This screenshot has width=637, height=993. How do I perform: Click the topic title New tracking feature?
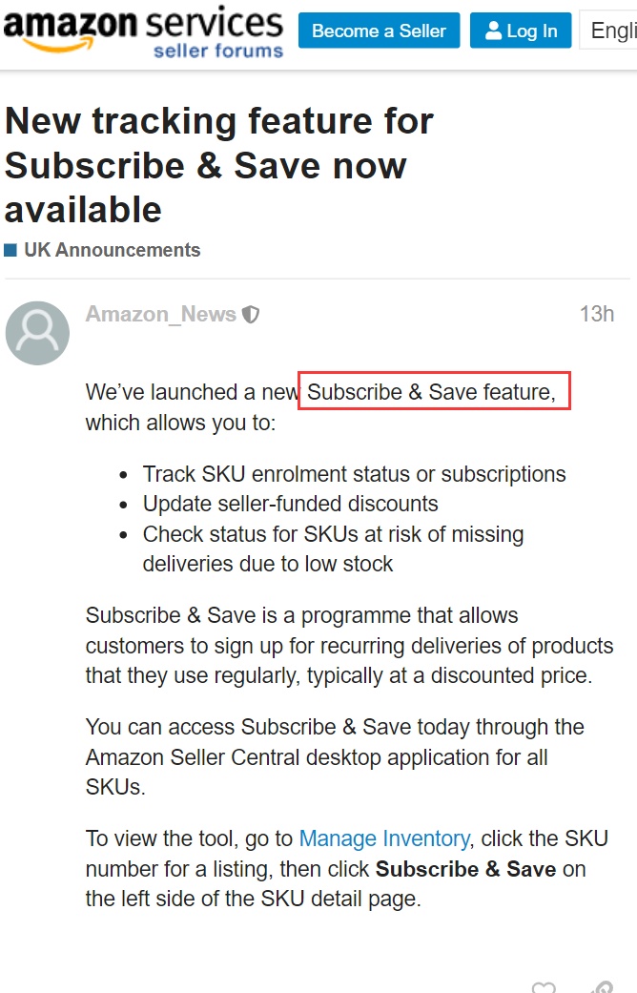(219, 165)
